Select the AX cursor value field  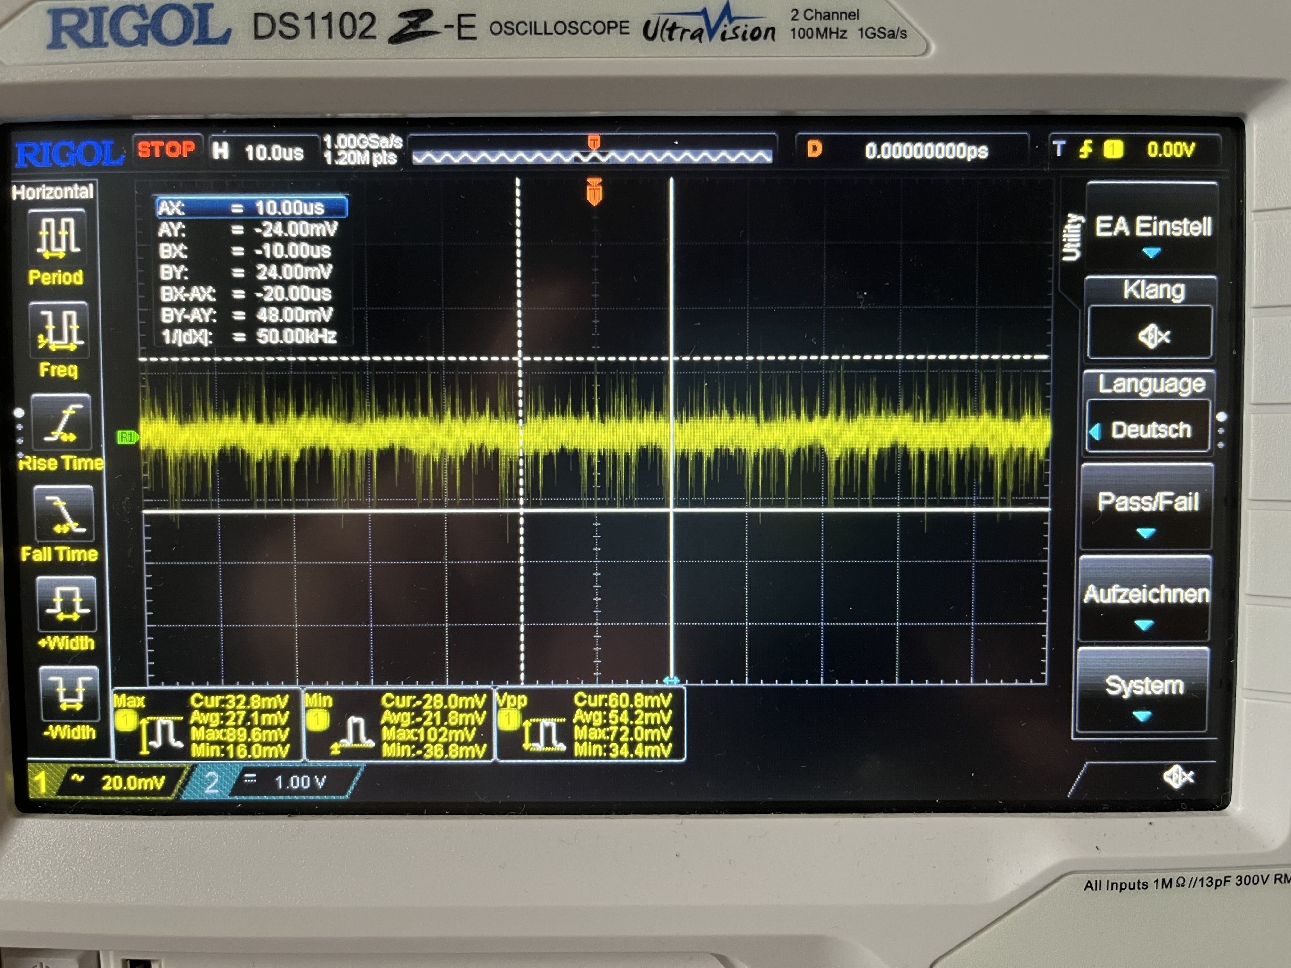(x=252, y=208)
